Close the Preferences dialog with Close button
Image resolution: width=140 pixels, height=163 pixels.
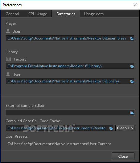point(123,156)
